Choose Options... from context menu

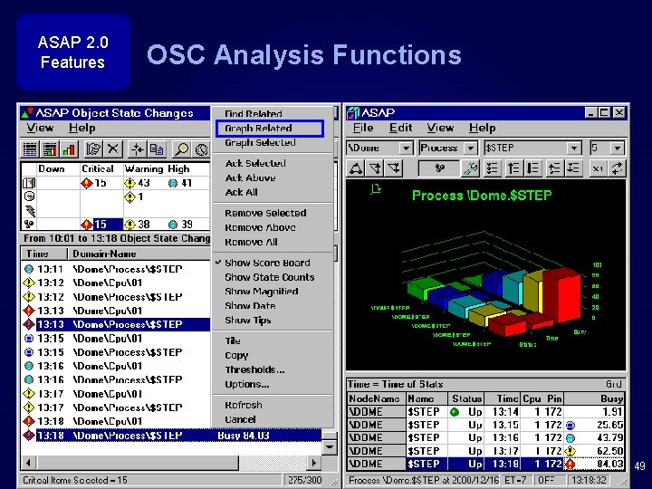click(x=247, y=384)
